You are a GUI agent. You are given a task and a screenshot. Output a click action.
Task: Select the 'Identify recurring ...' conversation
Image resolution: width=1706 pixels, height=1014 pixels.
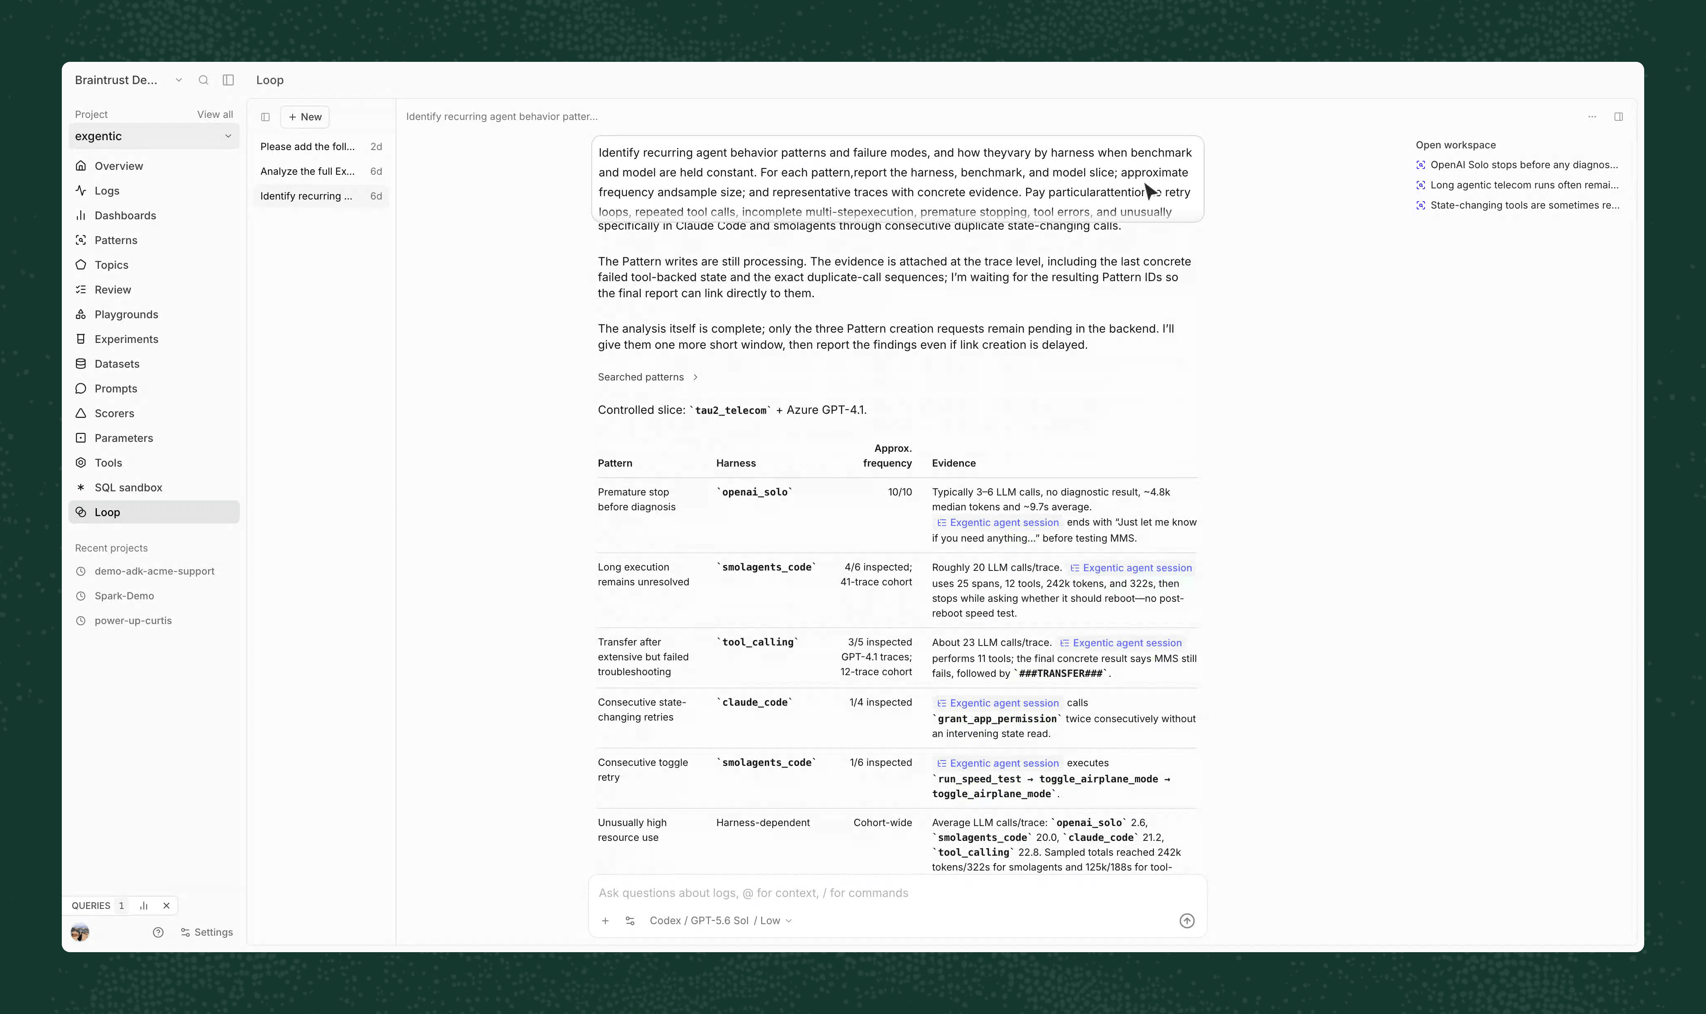tap(321, 195)
